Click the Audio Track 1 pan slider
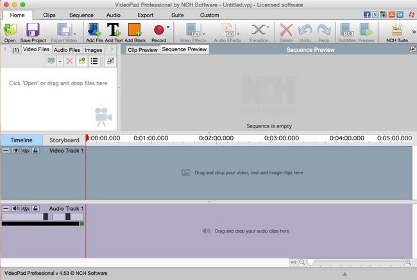 coord(68,217)
